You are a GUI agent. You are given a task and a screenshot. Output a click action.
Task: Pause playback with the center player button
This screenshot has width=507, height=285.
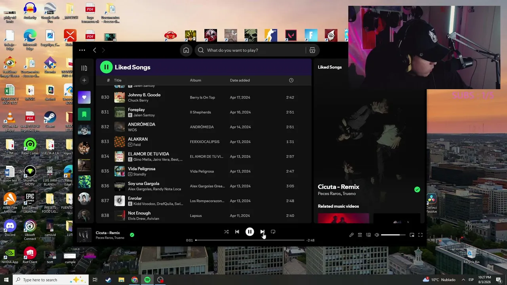tap(250, 232)
